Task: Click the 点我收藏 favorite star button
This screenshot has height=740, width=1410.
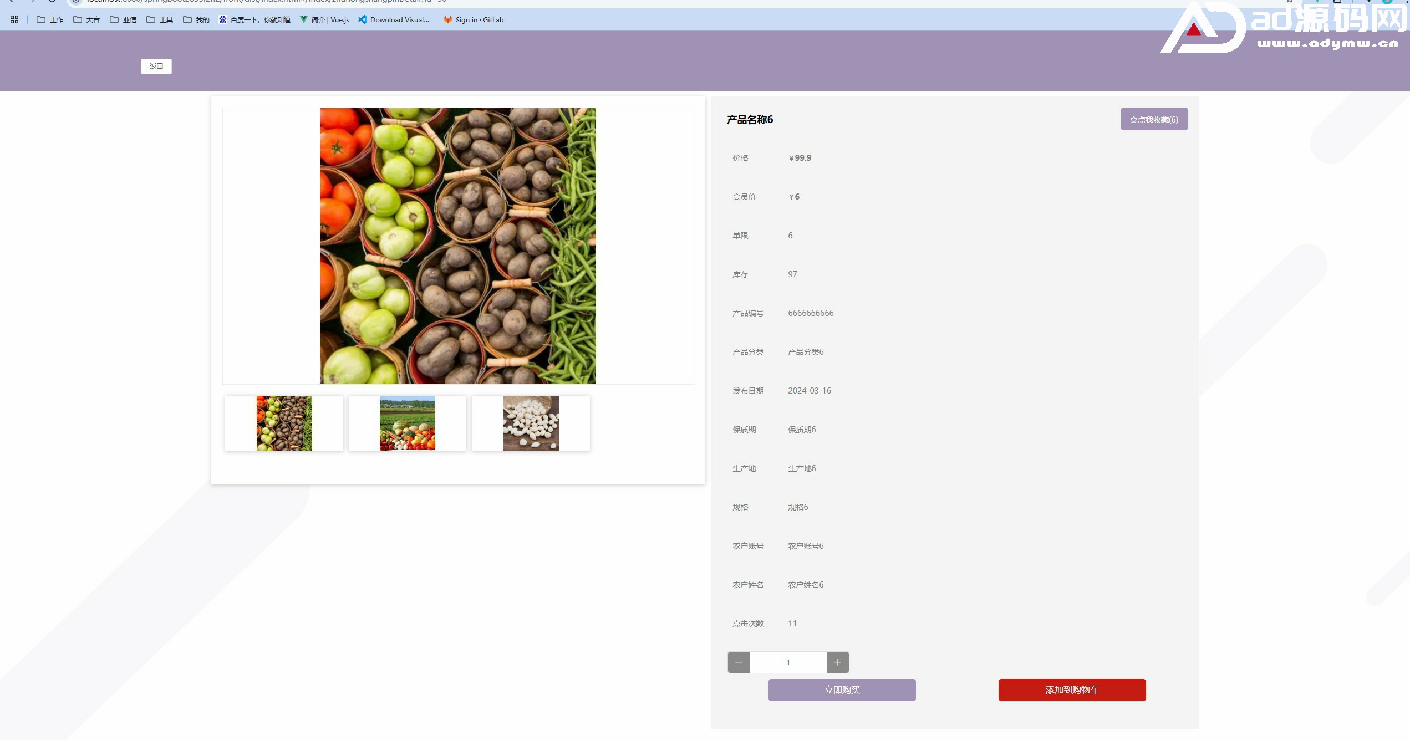Action: (x=1154, y=119)
